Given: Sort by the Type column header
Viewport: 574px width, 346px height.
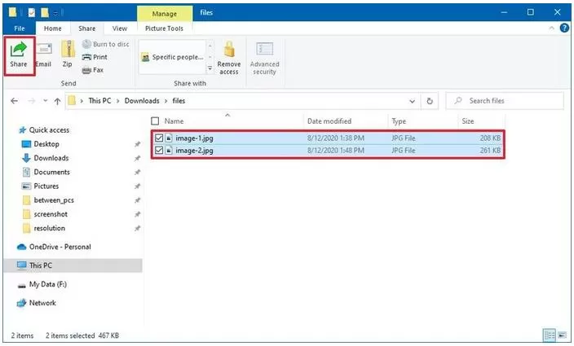Looking at the screenshot, I should point(399,121).
